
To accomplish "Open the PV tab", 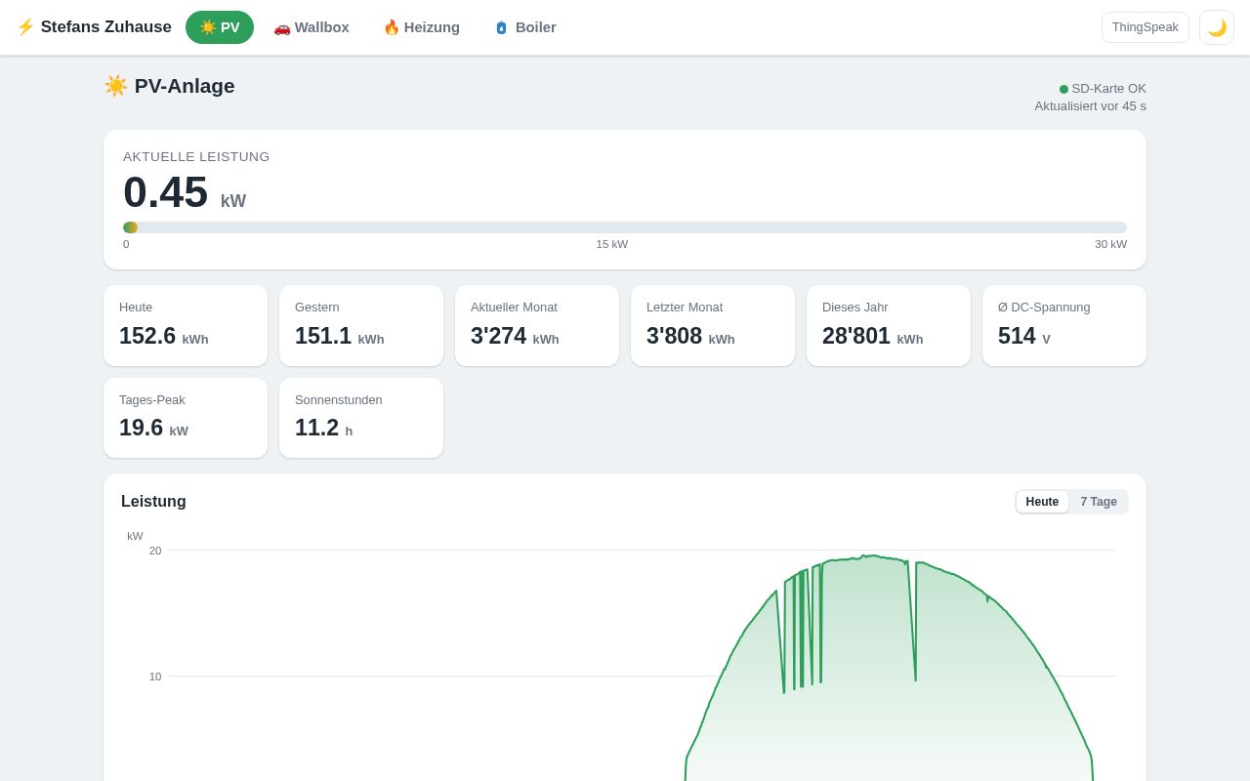I will [x=220, y=27].
